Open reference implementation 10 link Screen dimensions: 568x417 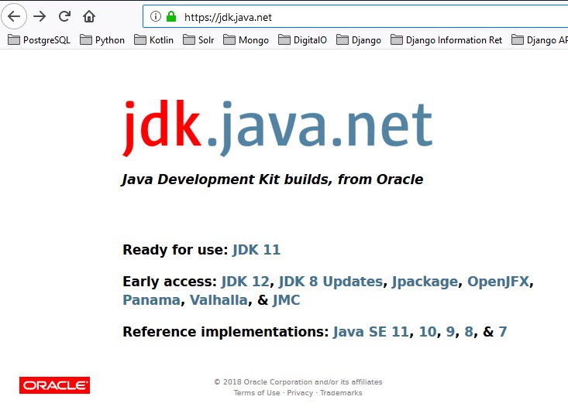[x=428, y=332]
